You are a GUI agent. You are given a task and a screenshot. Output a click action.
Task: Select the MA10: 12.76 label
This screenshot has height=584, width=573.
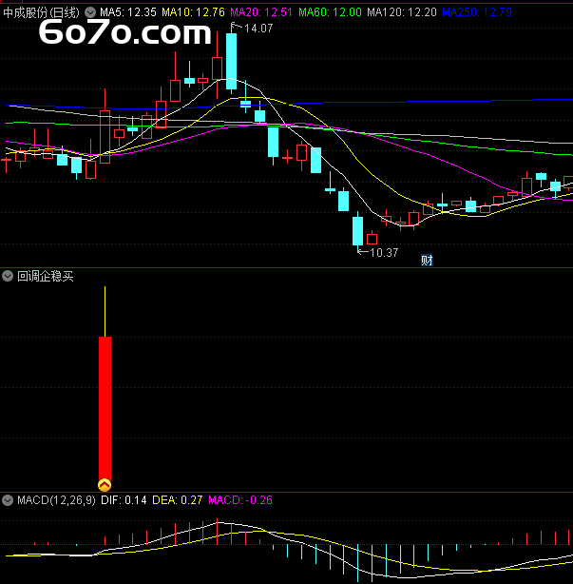tap(193, 12)
